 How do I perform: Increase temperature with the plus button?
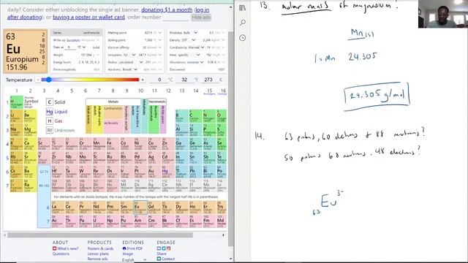point(143,80)
